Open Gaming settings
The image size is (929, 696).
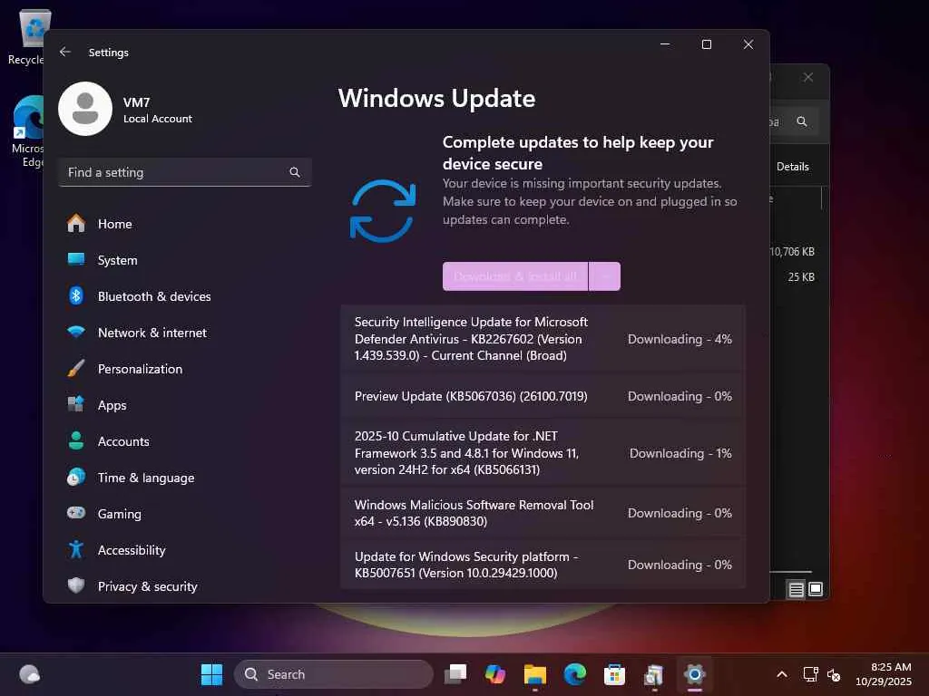185,514
